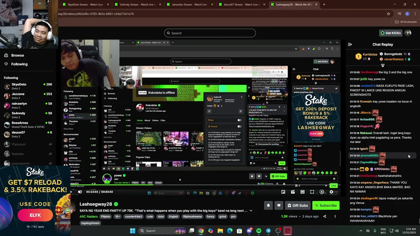Click the Browse sidebar icon

[x=6, y=55]
